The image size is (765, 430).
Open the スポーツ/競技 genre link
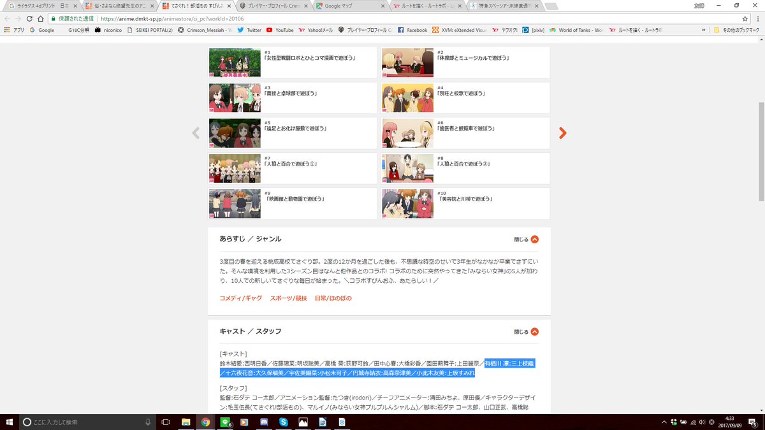288,298
